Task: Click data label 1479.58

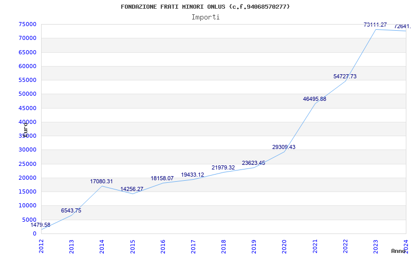Action: (41, 225)
